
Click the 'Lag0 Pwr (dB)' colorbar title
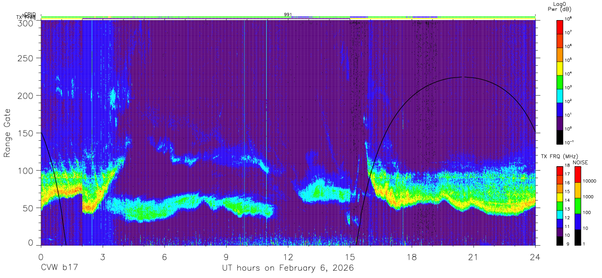click(x=559, y=6)
